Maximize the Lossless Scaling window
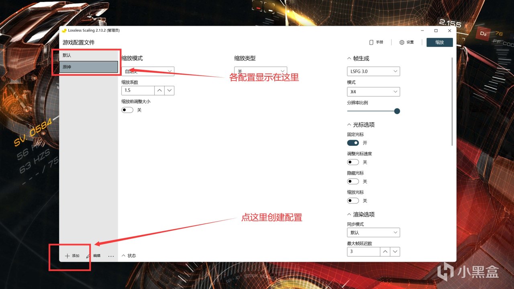 [436, 31]
